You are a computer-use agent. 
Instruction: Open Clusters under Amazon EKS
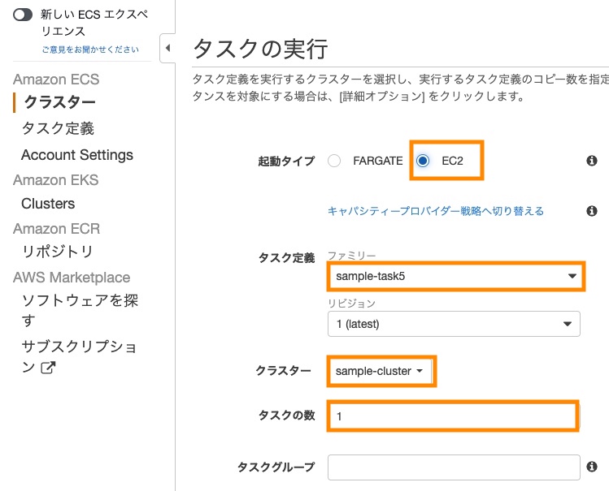coord(48,204)
